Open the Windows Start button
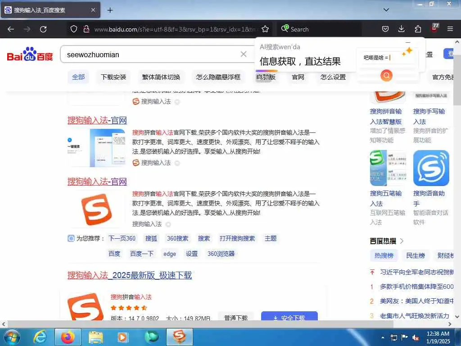The height and width of the screenshot is (346, 461). [12, 337]
